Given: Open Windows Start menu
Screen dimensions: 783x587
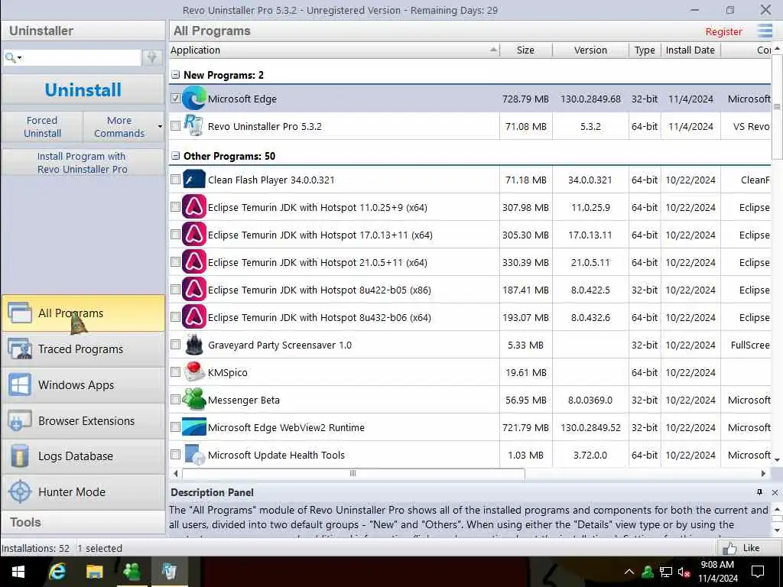Looking at the screenshot, I should coord(18,572).
